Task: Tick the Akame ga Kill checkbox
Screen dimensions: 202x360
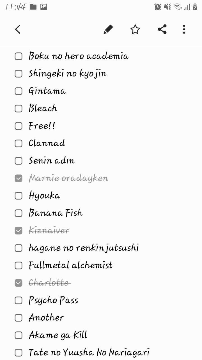Action: [19, 335]
